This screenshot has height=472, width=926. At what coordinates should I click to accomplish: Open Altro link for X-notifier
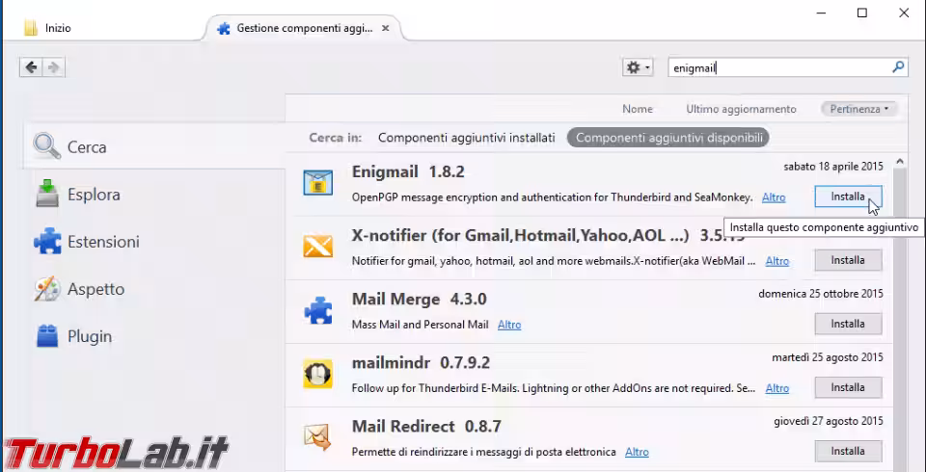[x=777, y=261]
